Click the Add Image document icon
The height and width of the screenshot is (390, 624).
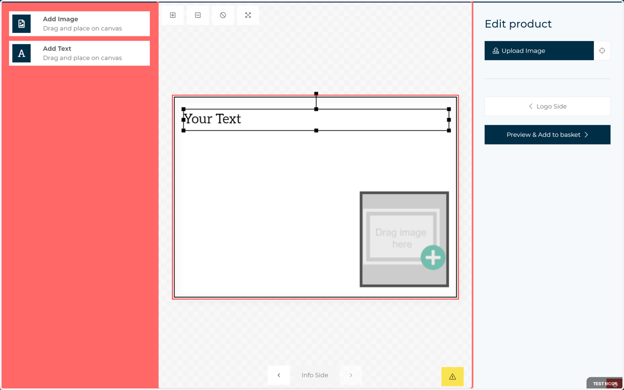(x=21, y=24)
